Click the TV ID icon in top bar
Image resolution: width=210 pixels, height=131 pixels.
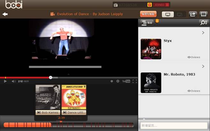point(116,5)
